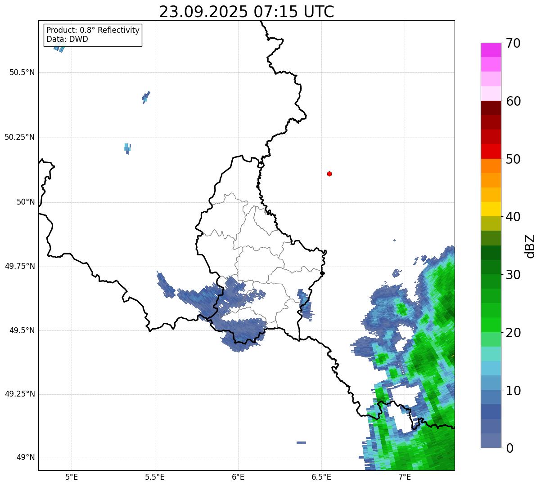Click the 6.5°E longitude label
The height and width of the screenshot is (486, 541).
tap(321, 477)
